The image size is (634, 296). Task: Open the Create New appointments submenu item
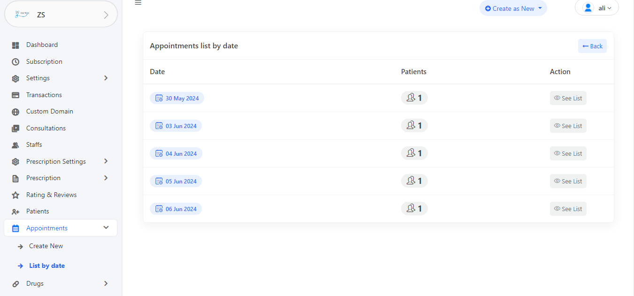46,246
